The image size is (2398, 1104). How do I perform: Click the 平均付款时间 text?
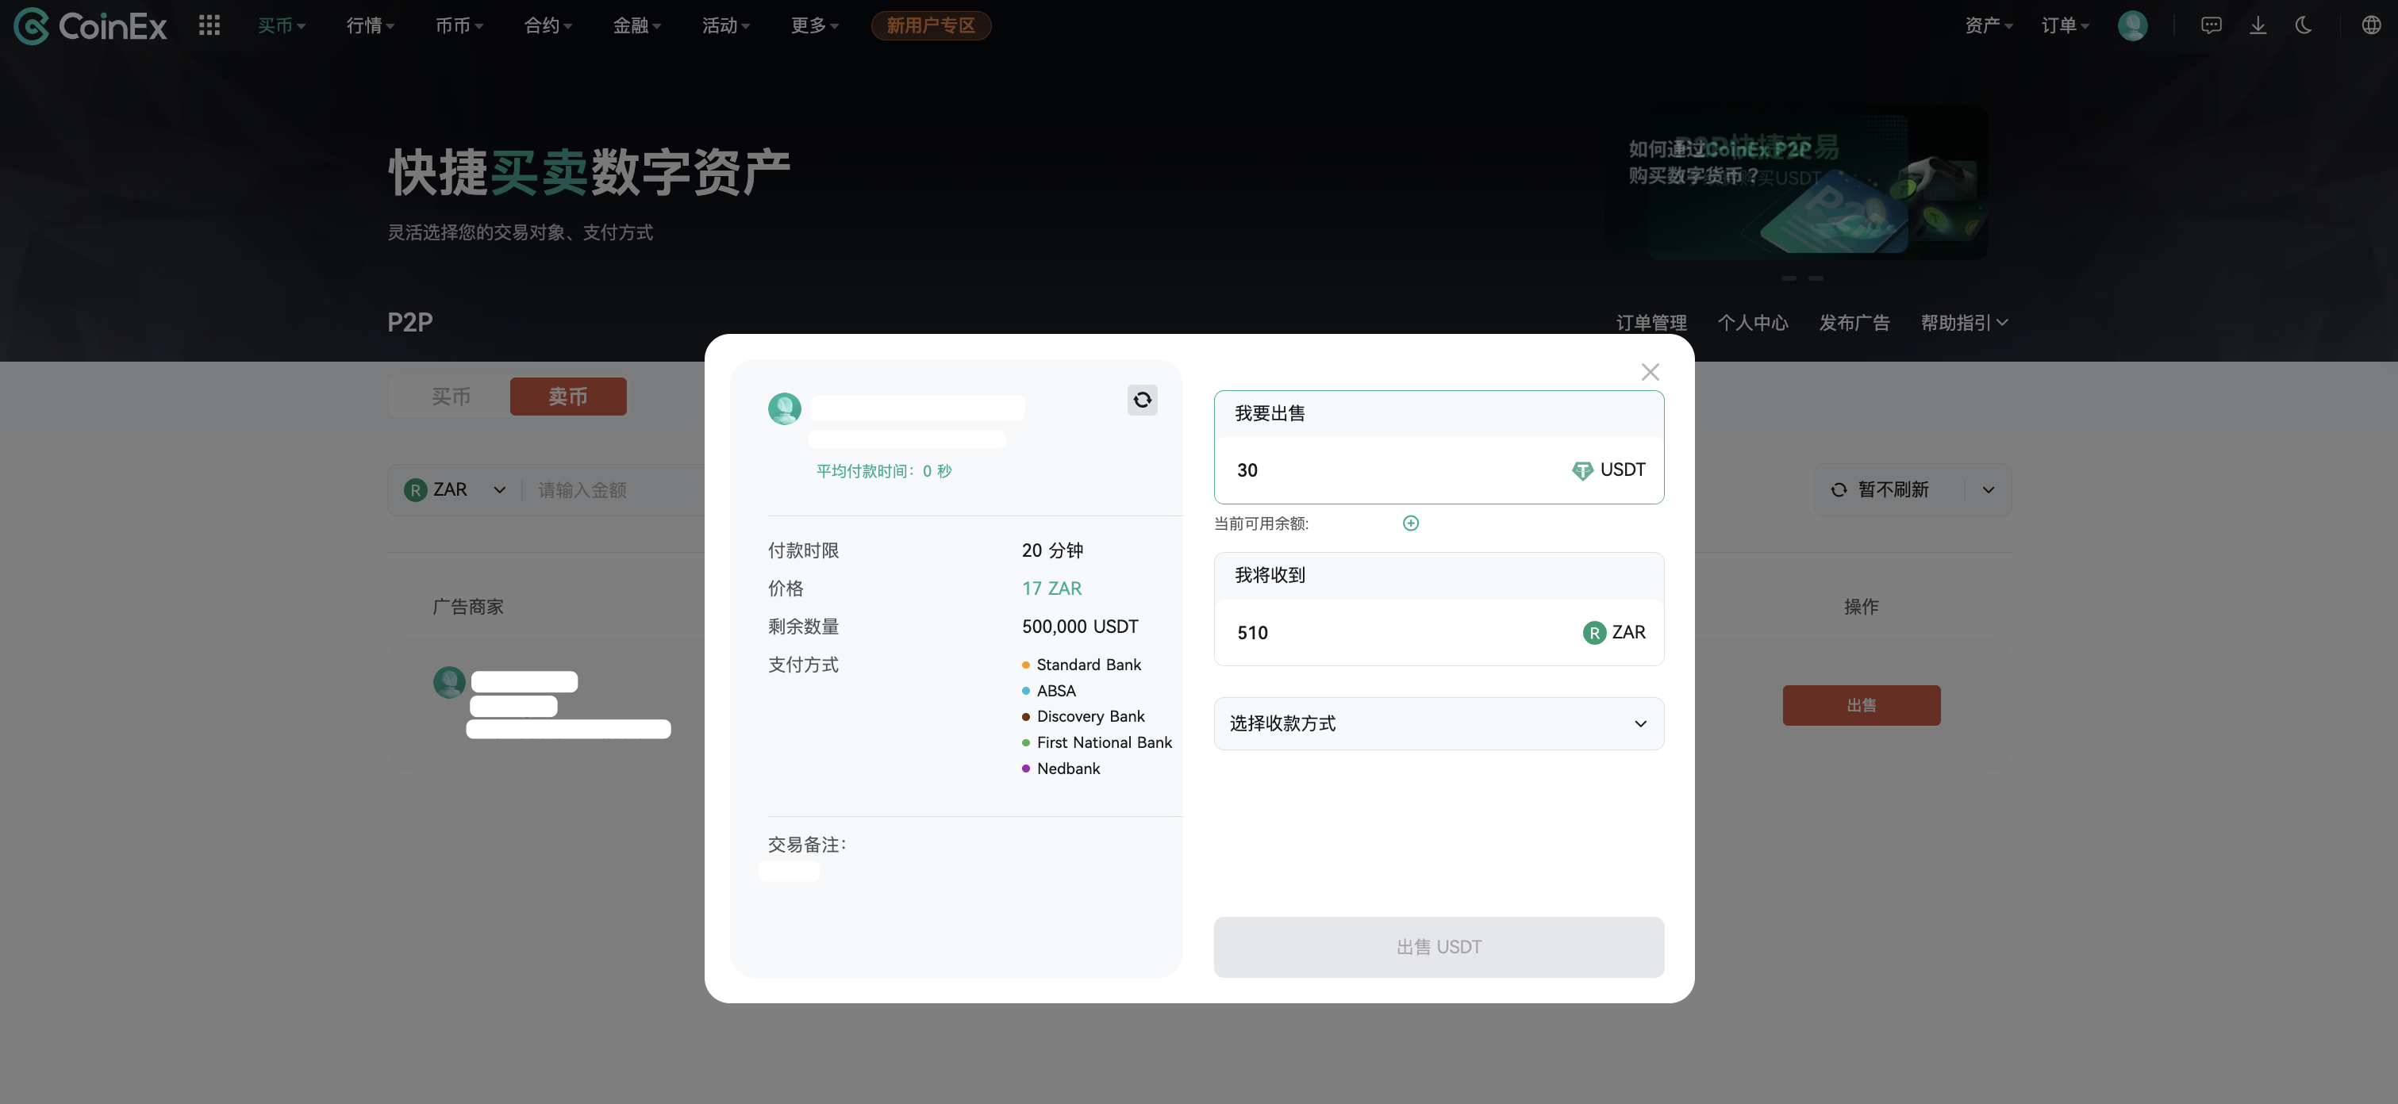tap(883, 472)
